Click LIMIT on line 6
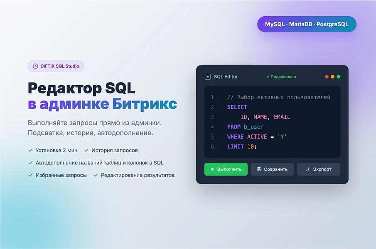Image resolution: width=376 pixels, height=249 pixels. (x=235, y=146)
